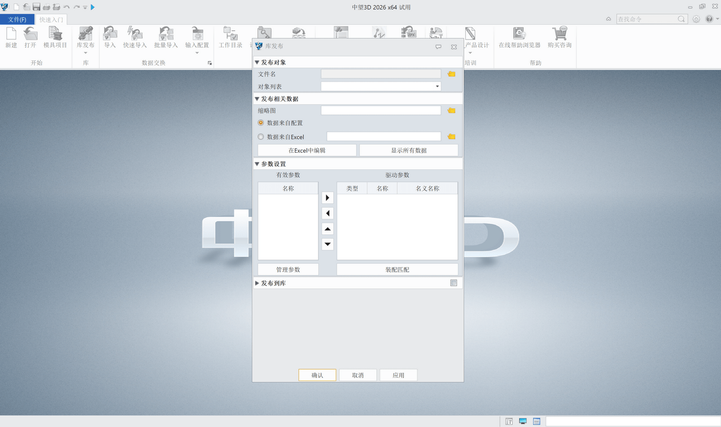Image resolution: width=721 pixels, height=427 pixels.
Task: Open the 工作目录 work directory tool
Action: point(230,38)
